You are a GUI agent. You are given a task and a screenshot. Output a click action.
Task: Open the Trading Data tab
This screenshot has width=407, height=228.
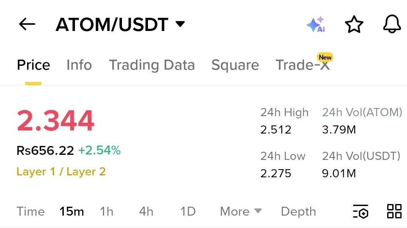coord(152,65)
